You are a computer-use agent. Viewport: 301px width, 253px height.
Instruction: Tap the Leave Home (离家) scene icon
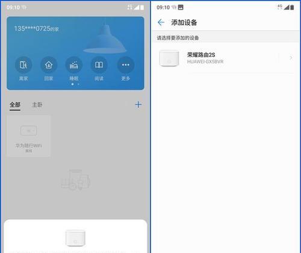23,65
